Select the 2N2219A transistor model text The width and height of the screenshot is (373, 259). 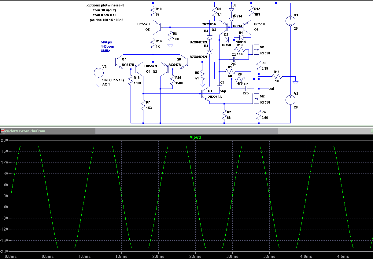point(215,97)
